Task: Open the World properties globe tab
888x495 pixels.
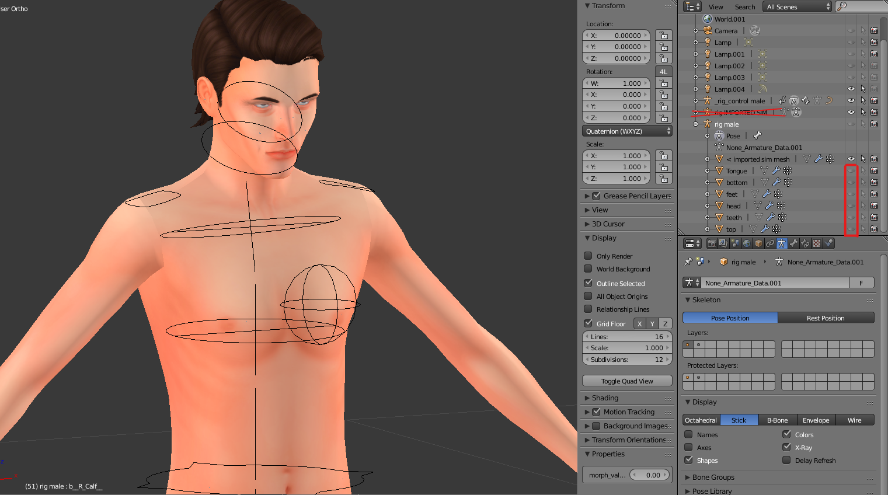Action: pos(747,243)
